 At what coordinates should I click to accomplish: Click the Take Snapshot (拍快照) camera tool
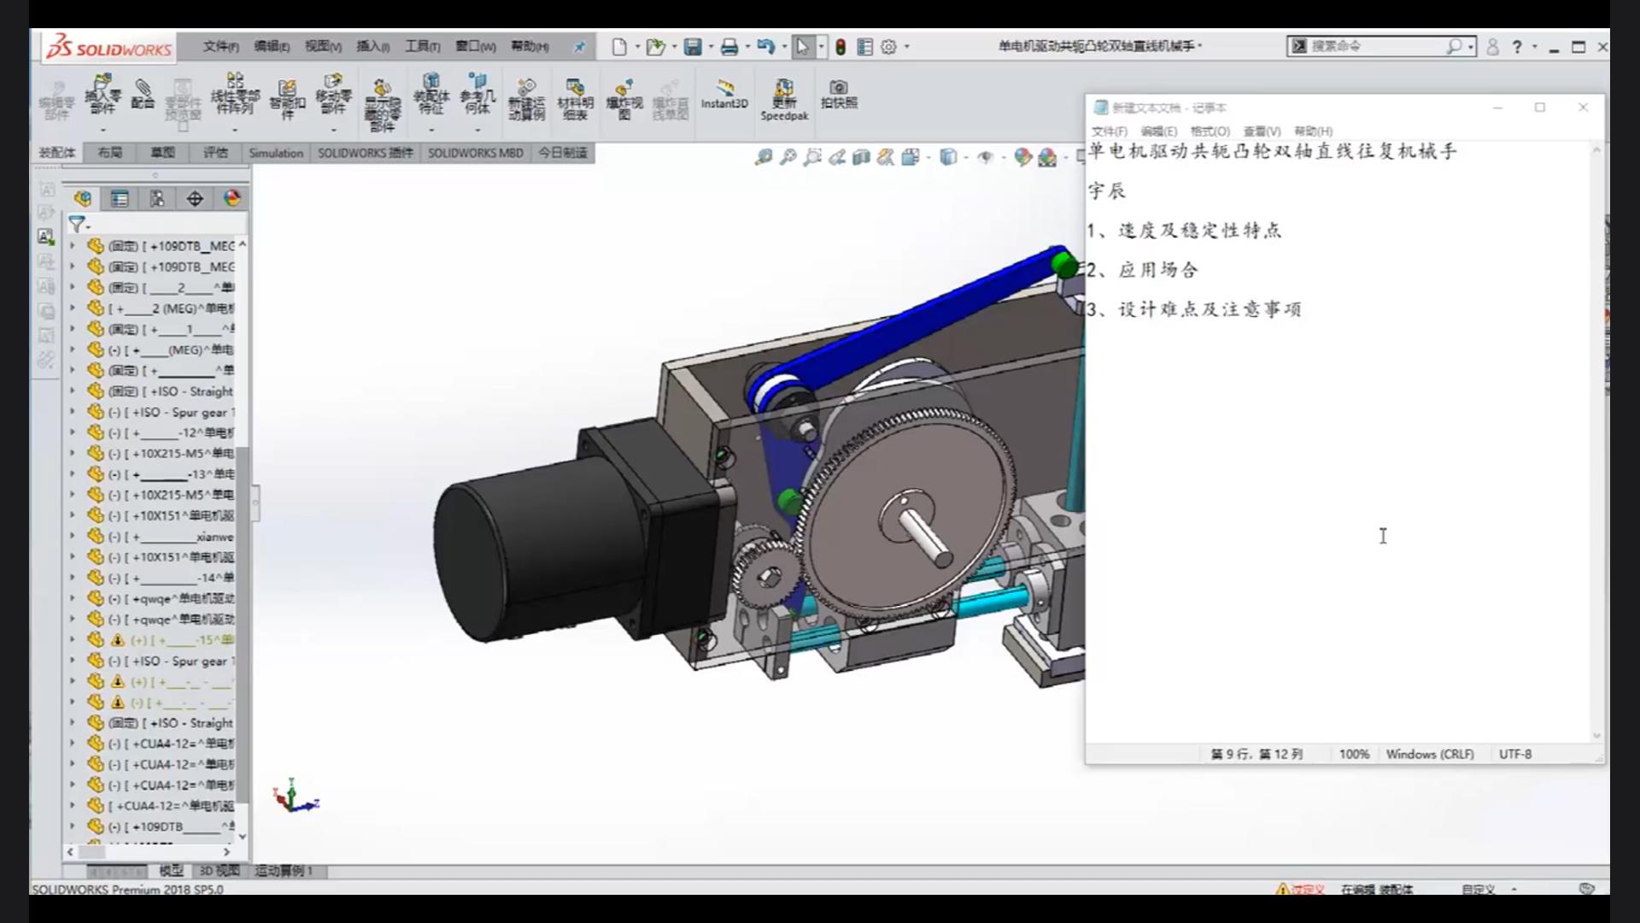click(x=839, y=94)
